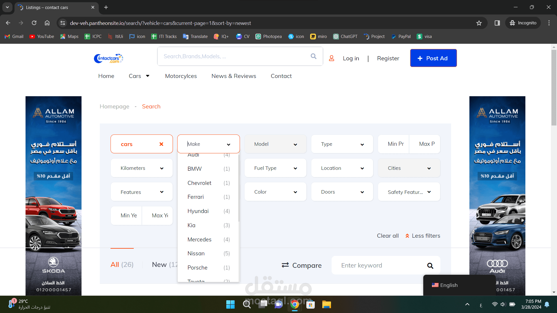This screenshot has height=313, width=557.
Task: Click the magnifier icon in top search bar
Action: tap(313, 56)
